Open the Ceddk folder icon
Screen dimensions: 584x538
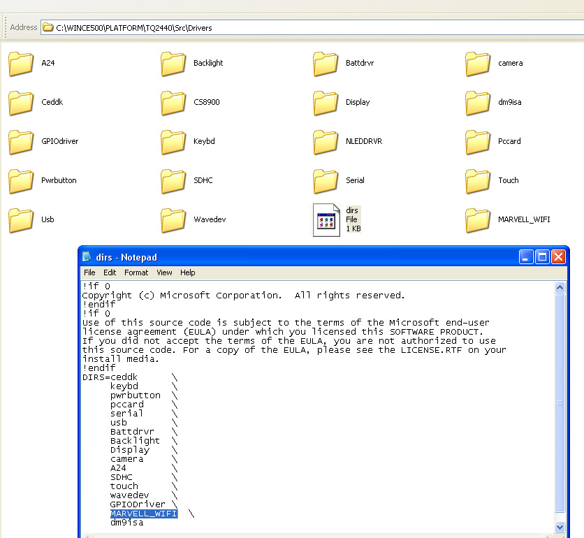point(21,103)
